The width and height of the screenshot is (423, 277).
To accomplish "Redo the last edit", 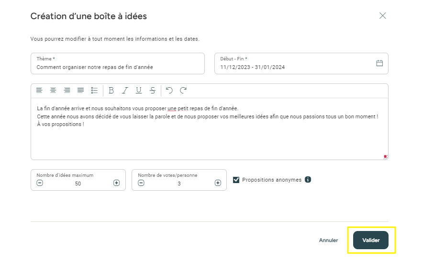I will point(183,90).
